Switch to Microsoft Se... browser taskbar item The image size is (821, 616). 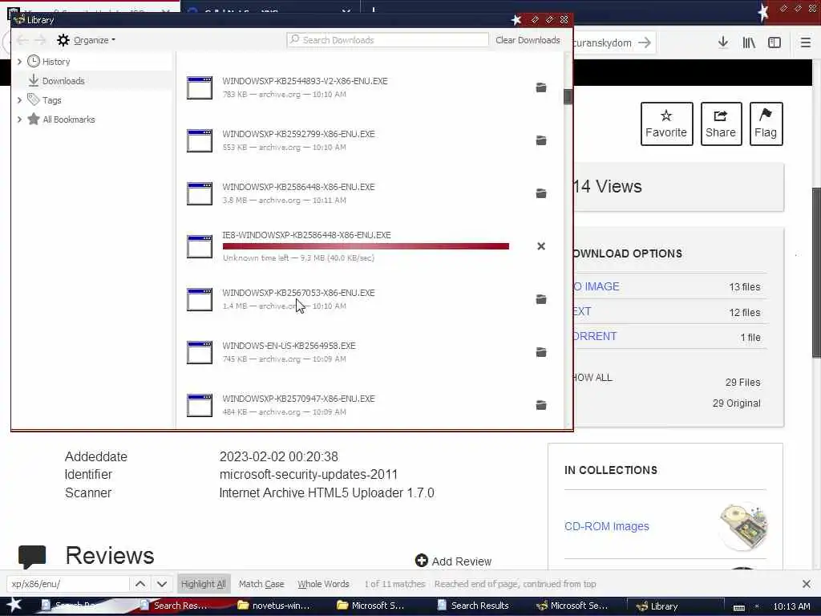point(572,606)
